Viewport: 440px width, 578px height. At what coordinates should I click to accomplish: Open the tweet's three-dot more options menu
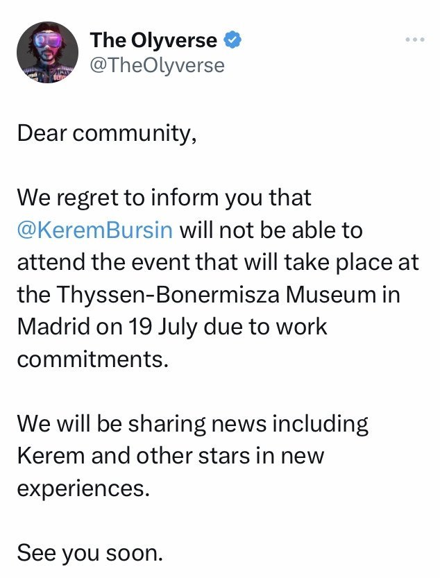tap(414, 40)
